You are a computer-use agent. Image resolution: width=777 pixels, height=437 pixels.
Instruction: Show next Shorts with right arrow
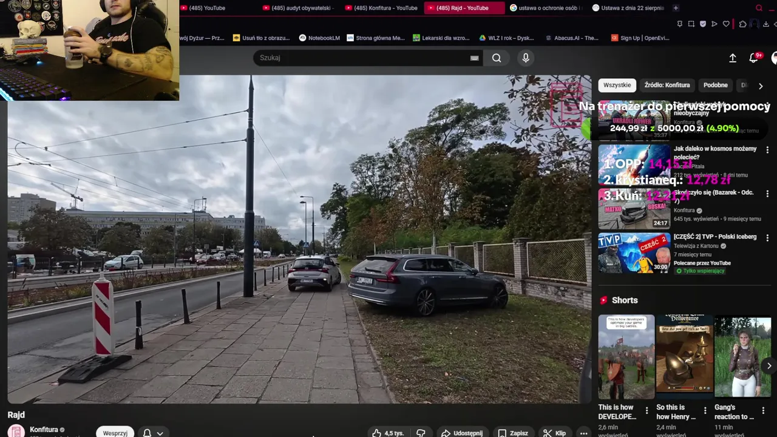click(x=769, y=365)
